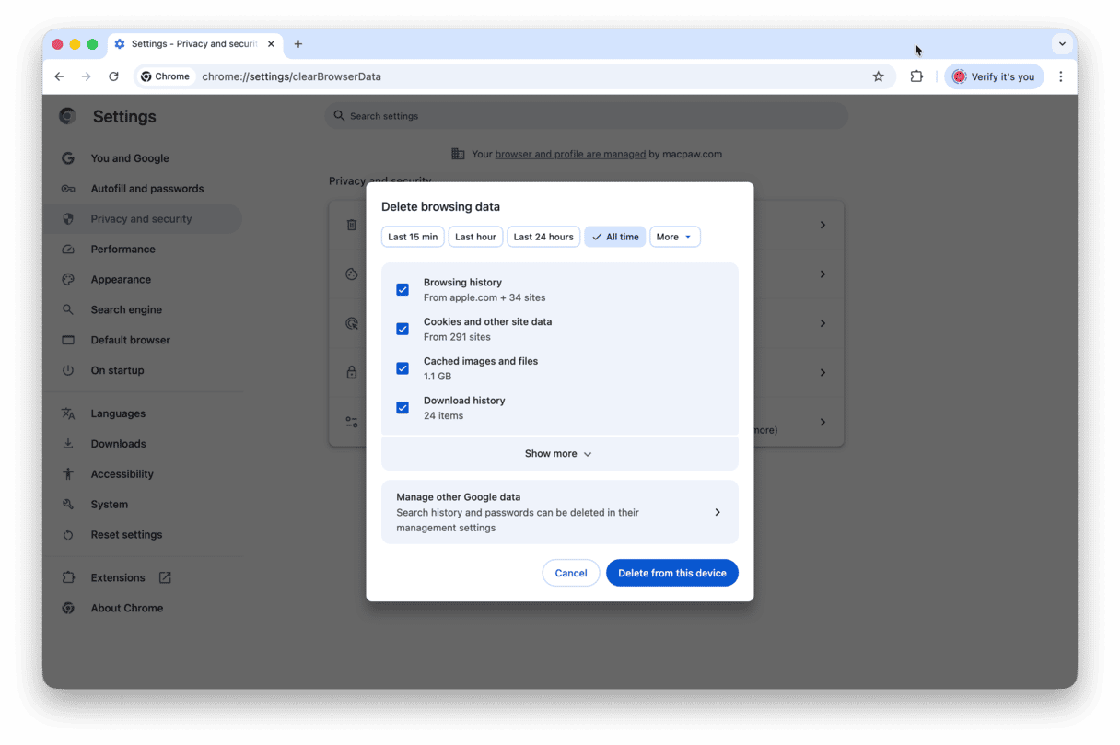Click the Extensions external link icon

(164, 577)
